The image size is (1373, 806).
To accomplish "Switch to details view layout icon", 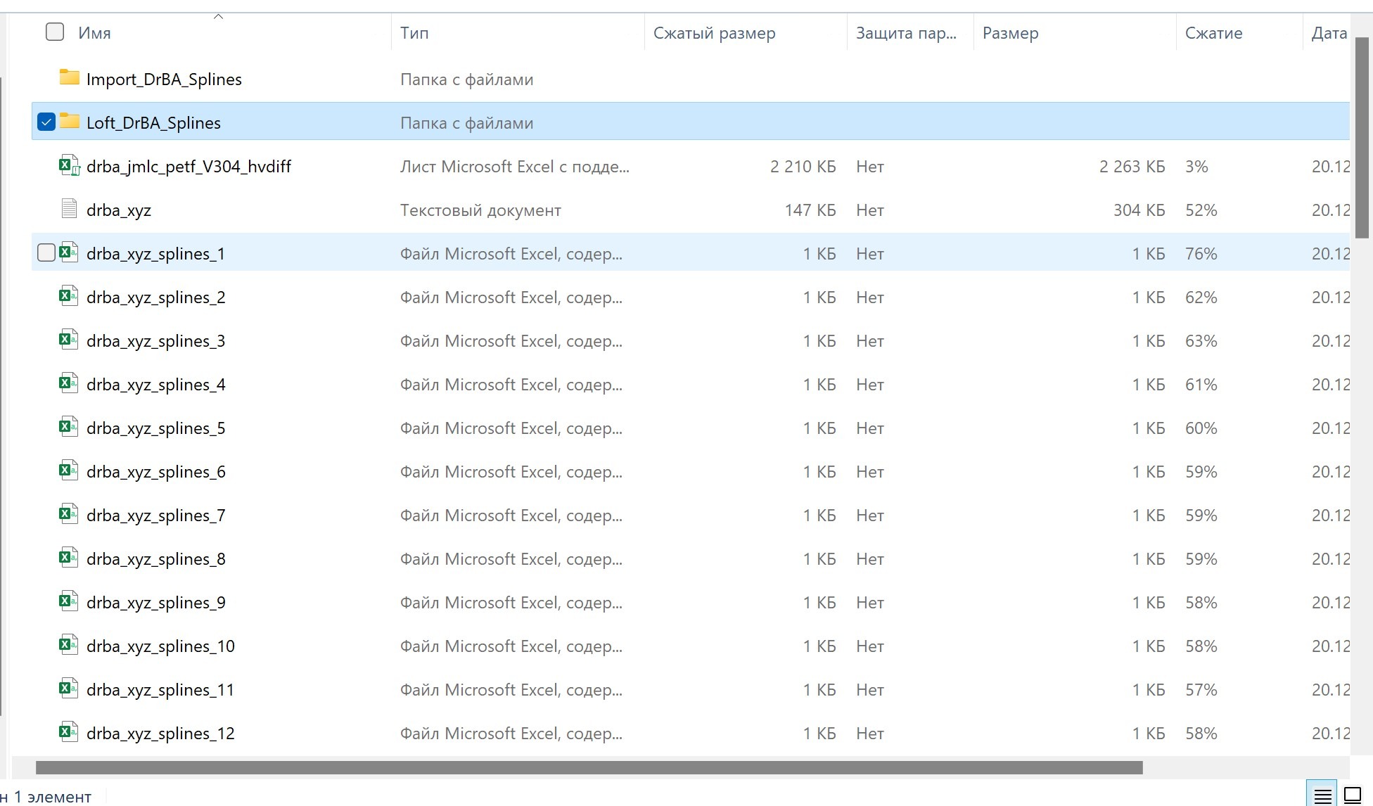I will [x=1322, y=795].
